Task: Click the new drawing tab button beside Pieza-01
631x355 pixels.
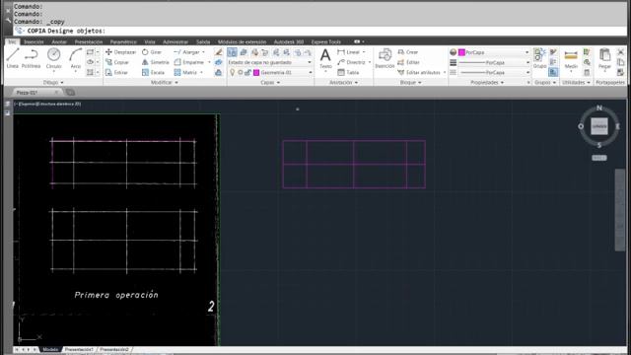Action: point(70,93)
